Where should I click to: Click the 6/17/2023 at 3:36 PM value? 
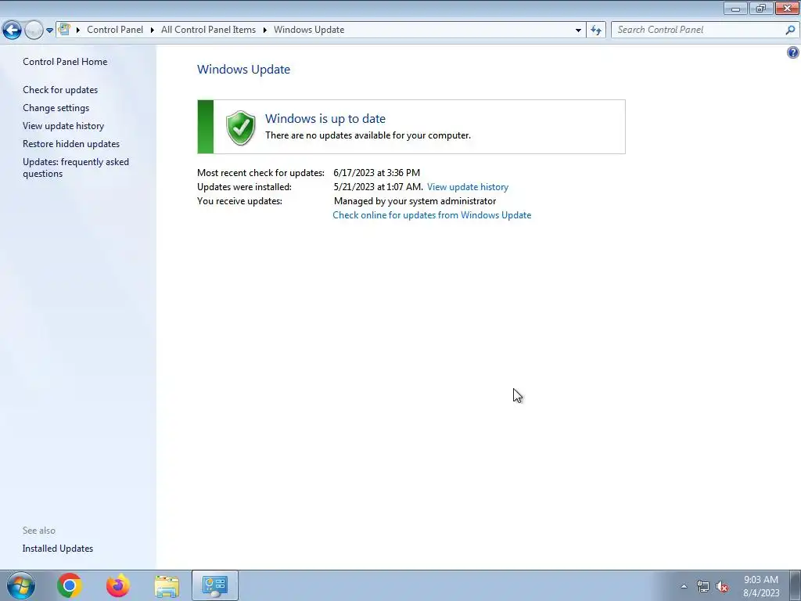[376, 173]
